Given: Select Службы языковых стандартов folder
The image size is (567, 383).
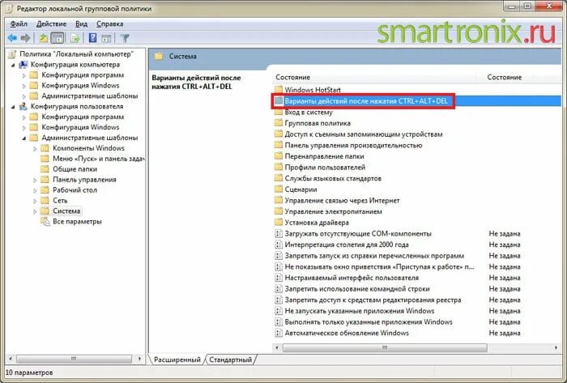Looking at the screenshot, I should coord(333,178).
